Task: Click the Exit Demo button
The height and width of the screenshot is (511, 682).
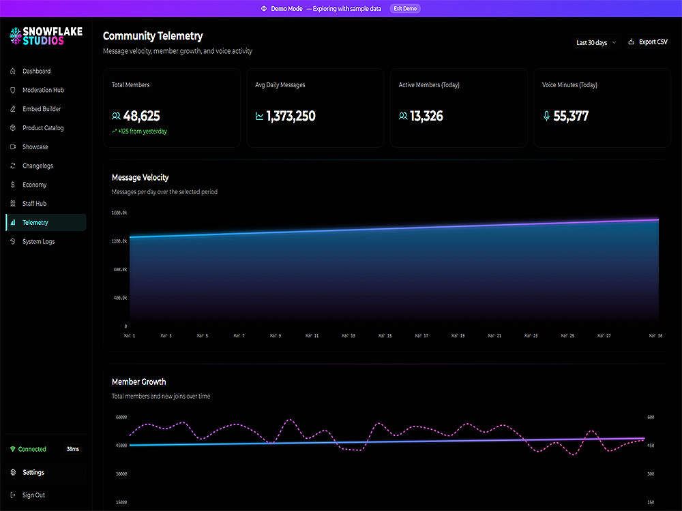Action: (x=405, y=9)
